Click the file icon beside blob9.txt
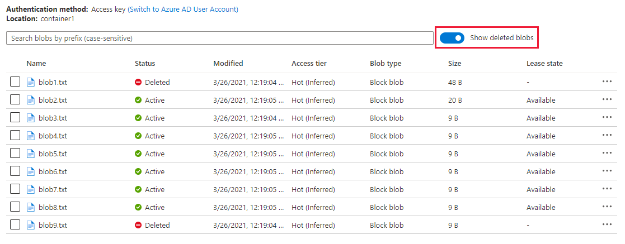625x244 pixels. point(31,225)
